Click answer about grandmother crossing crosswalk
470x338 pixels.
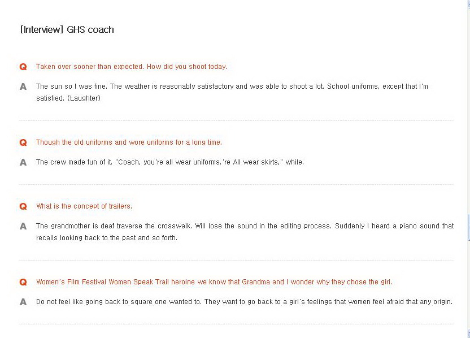[245, 232]
